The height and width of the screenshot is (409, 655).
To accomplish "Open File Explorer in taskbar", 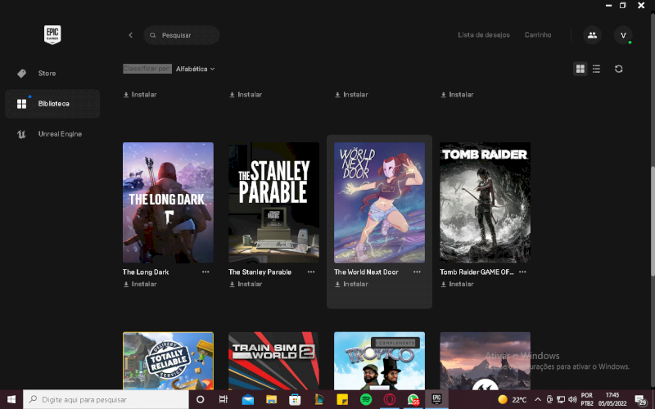I will coord(272,399).
